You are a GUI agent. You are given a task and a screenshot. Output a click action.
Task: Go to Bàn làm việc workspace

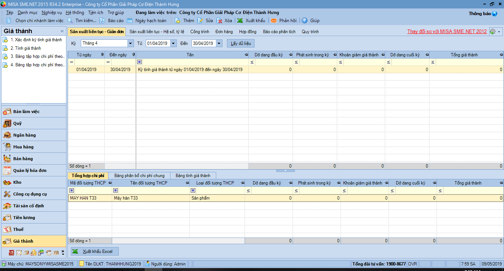(x=34, y=112)
